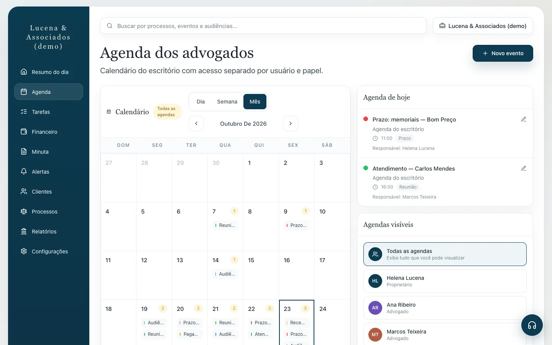Go to Financeiro section
Screen dimensions: 552x345
(49, 132)
